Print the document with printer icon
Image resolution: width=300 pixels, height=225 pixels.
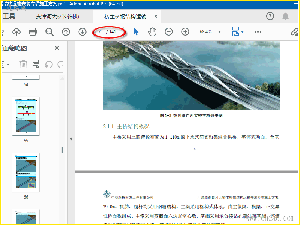[x=33, y=32]
